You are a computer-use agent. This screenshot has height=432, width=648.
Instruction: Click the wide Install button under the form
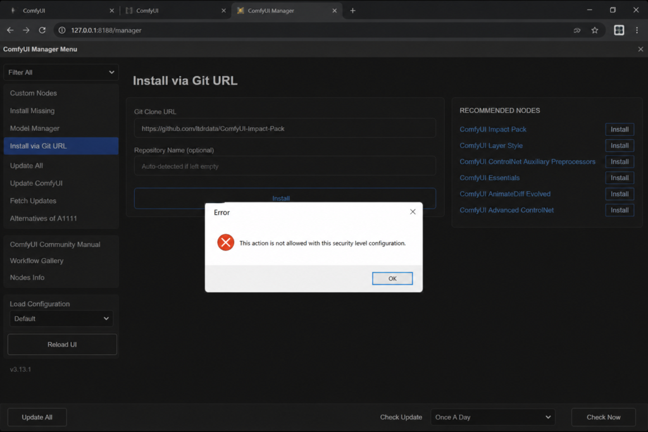pyautogui.click(x=285, y=198)
